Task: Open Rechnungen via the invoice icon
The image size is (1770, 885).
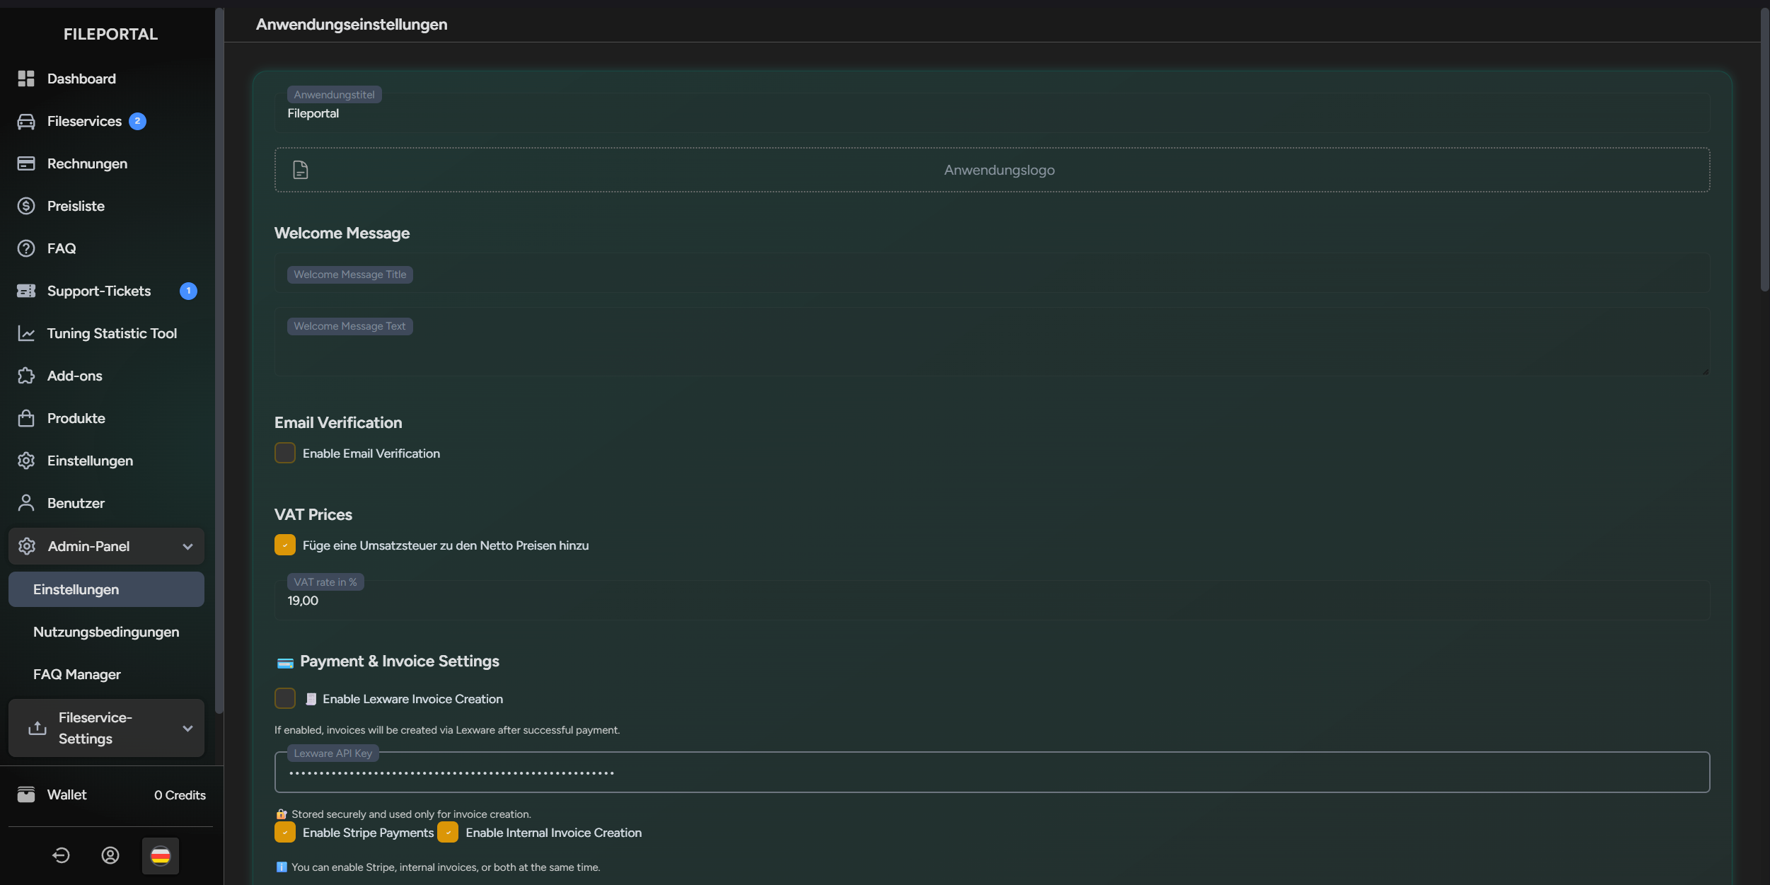Action: 26,163
